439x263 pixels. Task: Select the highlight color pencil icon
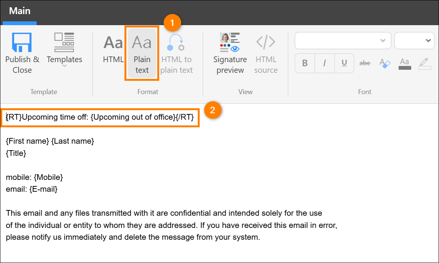coord(424,63)
